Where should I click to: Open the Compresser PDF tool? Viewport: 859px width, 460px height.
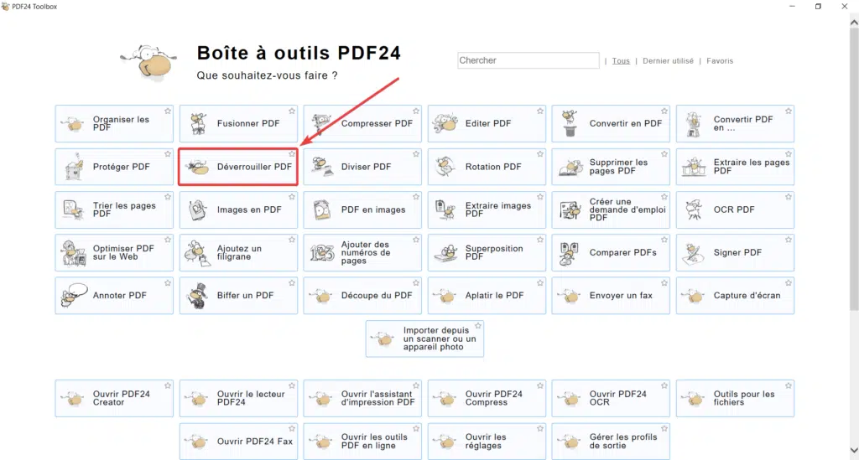point(362,124)
